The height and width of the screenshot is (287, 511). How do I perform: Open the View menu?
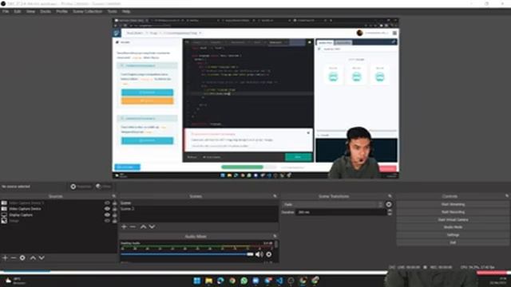click(30, 11)
